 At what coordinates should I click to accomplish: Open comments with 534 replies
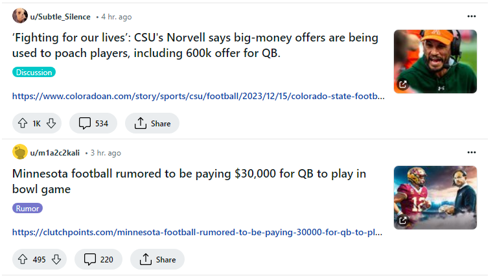tap(93, 123)
